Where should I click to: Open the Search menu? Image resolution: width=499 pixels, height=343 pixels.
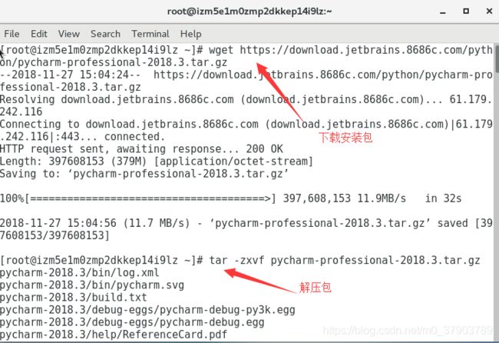click(x=105, y=34)
